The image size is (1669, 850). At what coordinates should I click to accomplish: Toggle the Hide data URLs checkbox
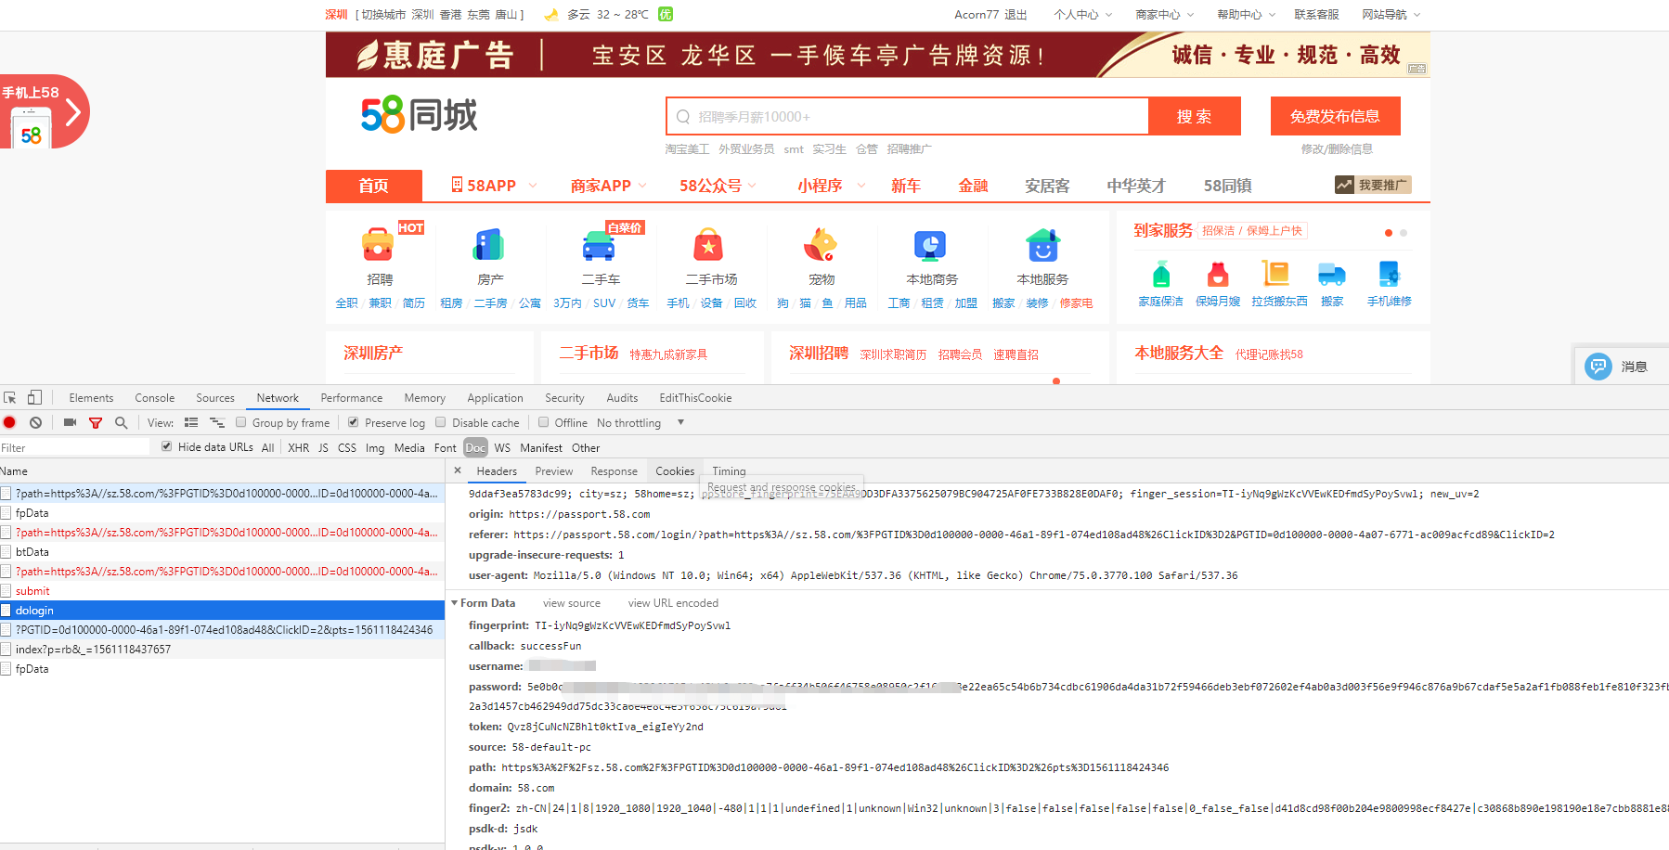[x=167, y=446]
